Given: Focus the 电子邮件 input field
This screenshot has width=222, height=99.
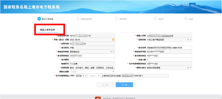Looking at the screenshot, I should 92,60.
